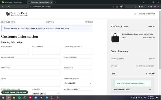161x100 pixels.
Task: Open browser extensions puzzle icon
Action: pos(135,7)
